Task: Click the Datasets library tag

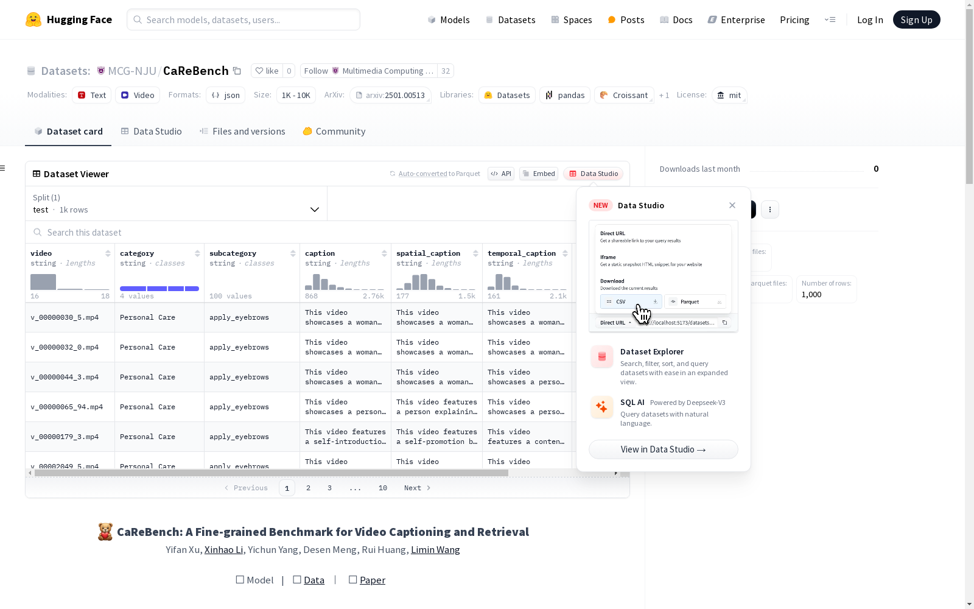Action: tap(507, 95)
